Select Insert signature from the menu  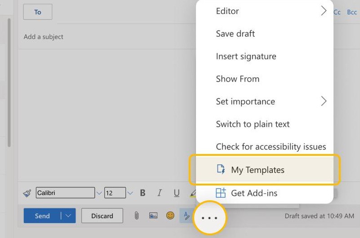[x=246, y=56]
